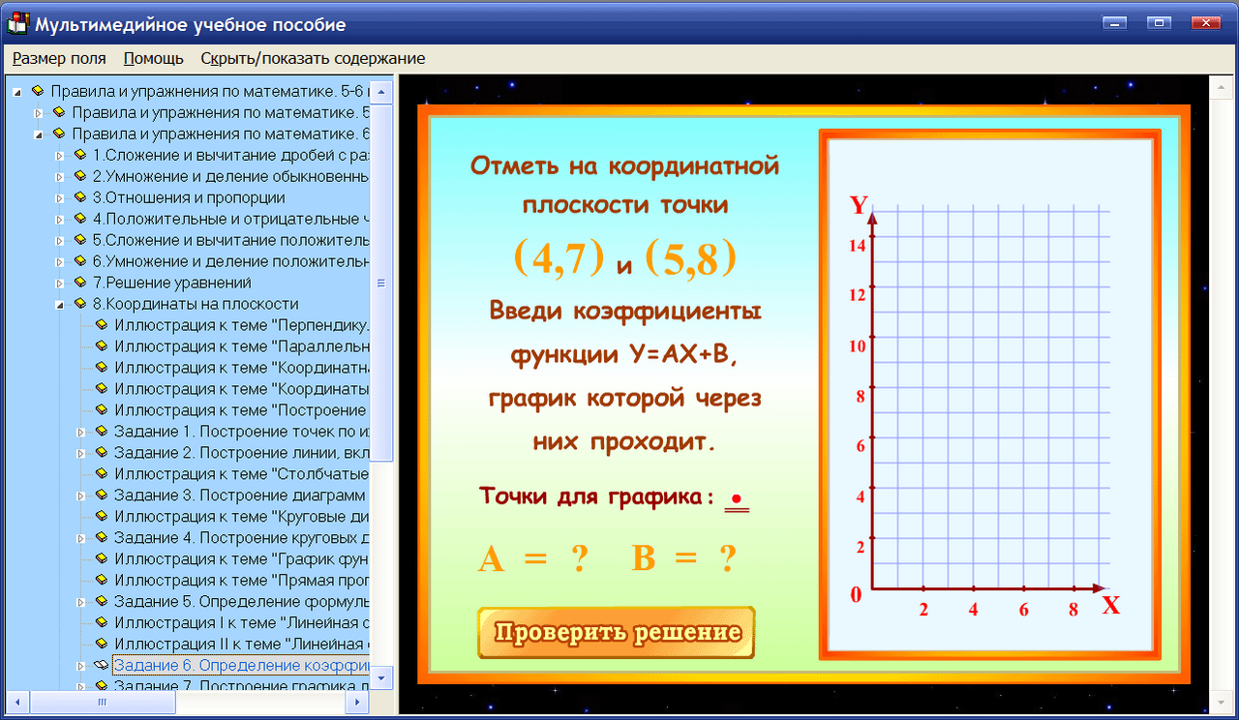
Task: Click the book icon of the root "Правила и упражнения" node
Action: (39, 91)
